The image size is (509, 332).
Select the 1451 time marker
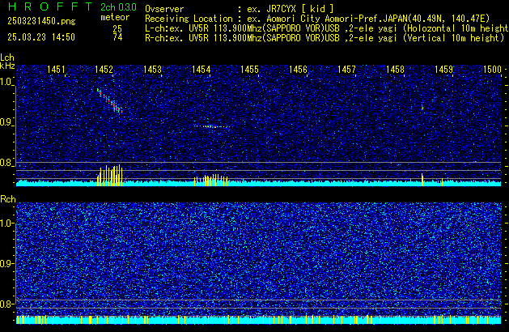point(56,70)
